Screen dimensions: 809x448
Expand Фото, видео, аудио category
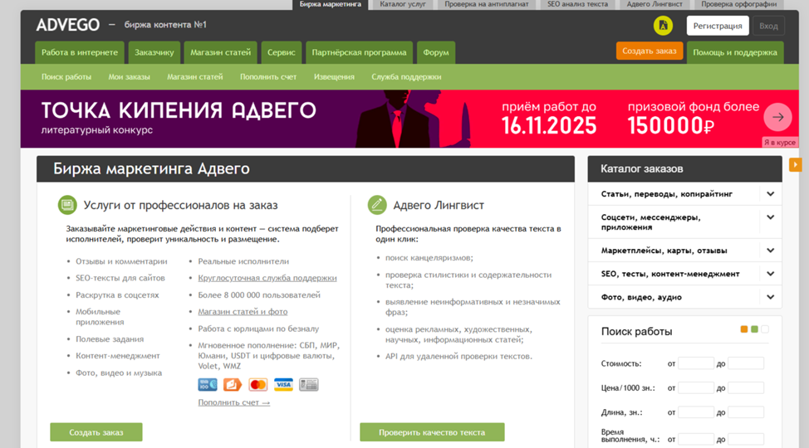[770, 297]
